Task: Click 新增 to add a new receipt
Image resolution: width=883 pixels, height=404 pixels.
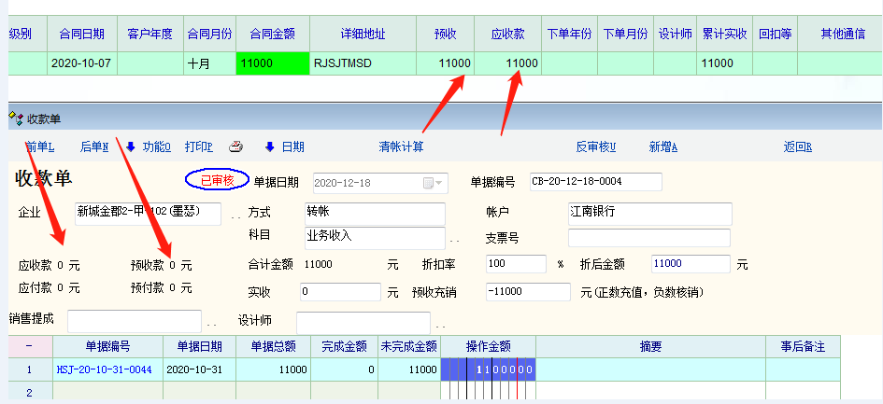Action: coord(662,146)
